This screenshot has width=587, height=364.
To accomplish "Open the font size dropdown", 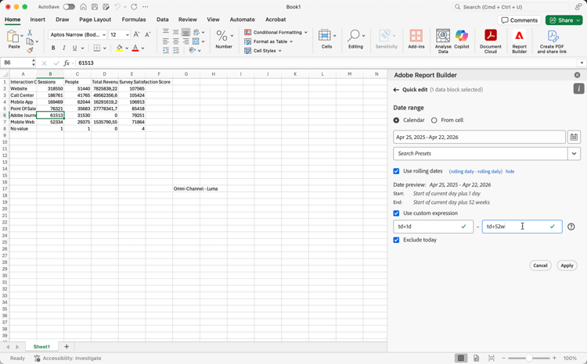I will point(128,34).
